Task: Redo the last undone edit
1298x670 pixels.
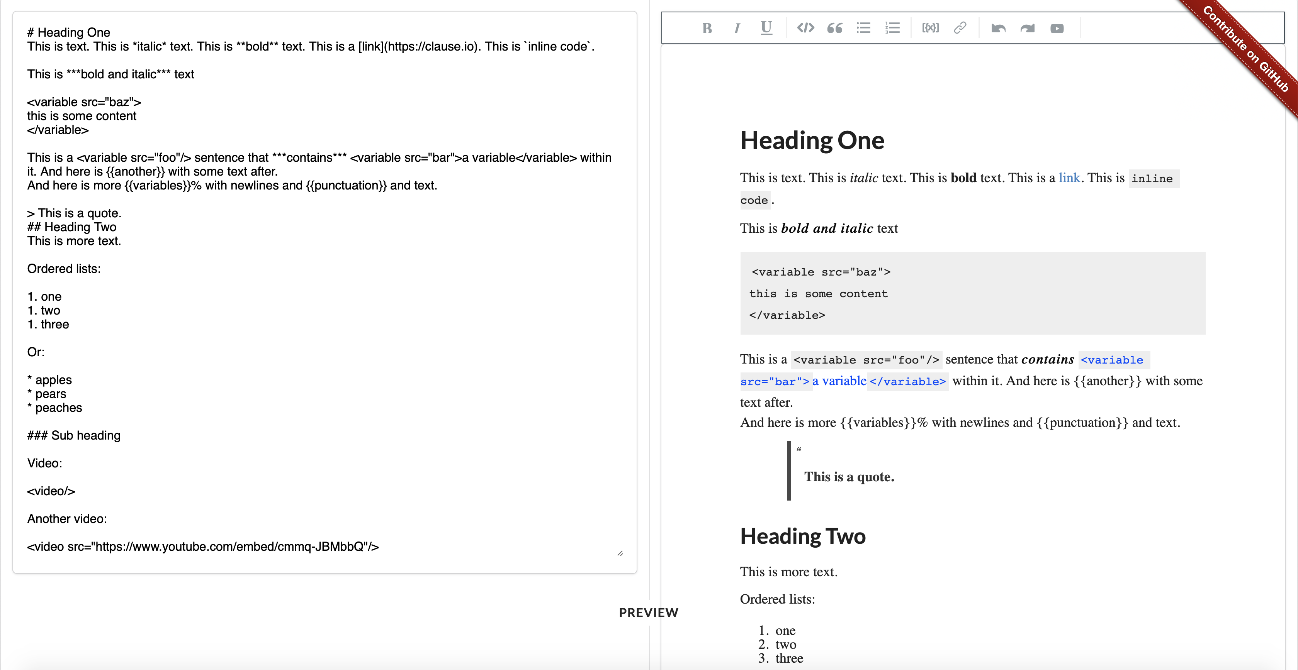Action: pos(1028,28)
